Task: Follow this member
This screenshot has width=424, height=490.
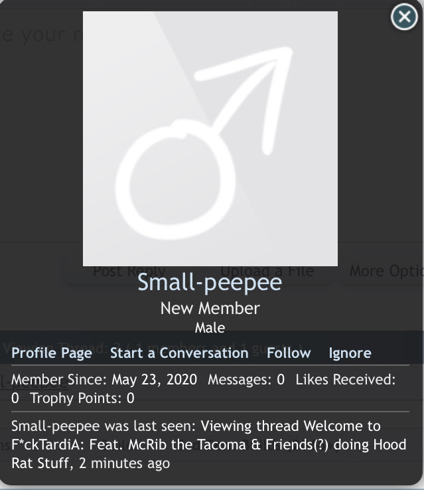Action: pos(289,353)
